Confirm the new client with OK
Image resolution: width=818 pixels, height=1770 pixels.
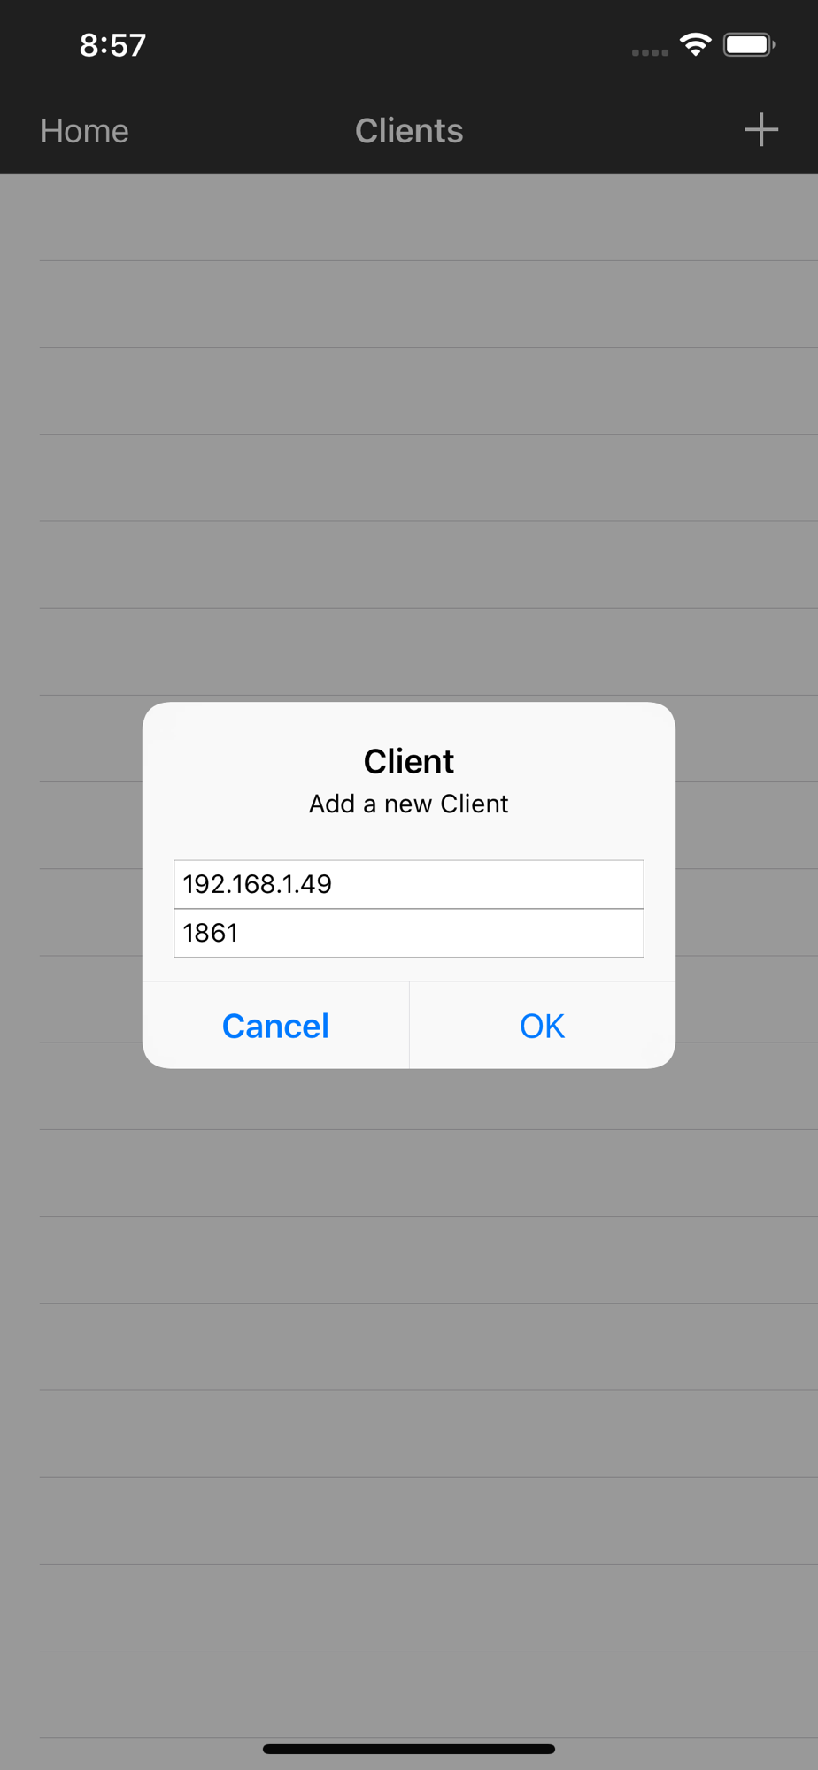pyautogui.click(x=543, y=1026)
